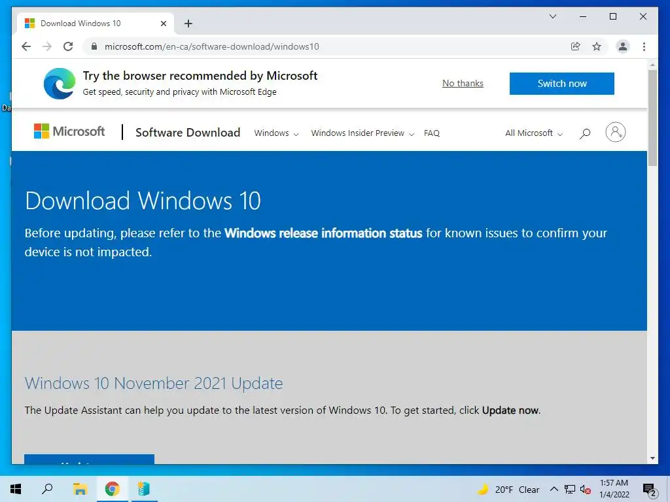Screen dimensions: 670x502
Task: Click the Windows 10 November 2021 Update heading
Action: pyautogui.click(x=154, y=383)
